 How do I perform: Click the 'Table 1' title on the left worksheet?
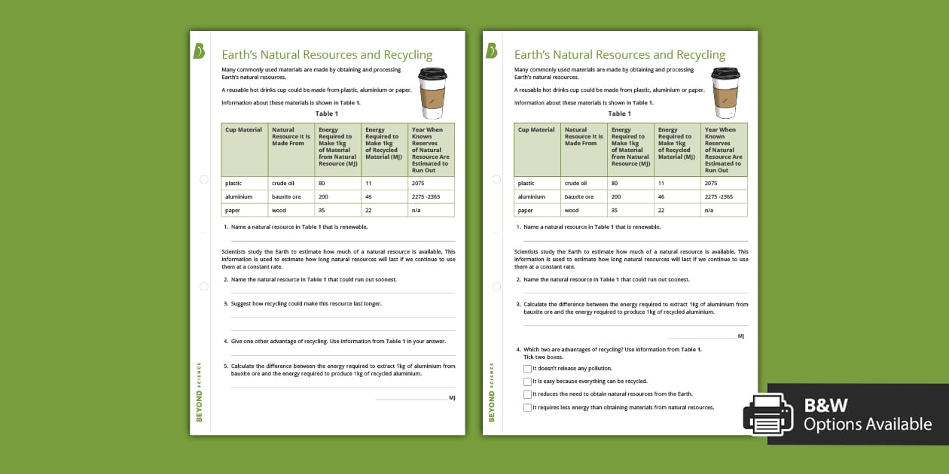click(x=326, y=114)
